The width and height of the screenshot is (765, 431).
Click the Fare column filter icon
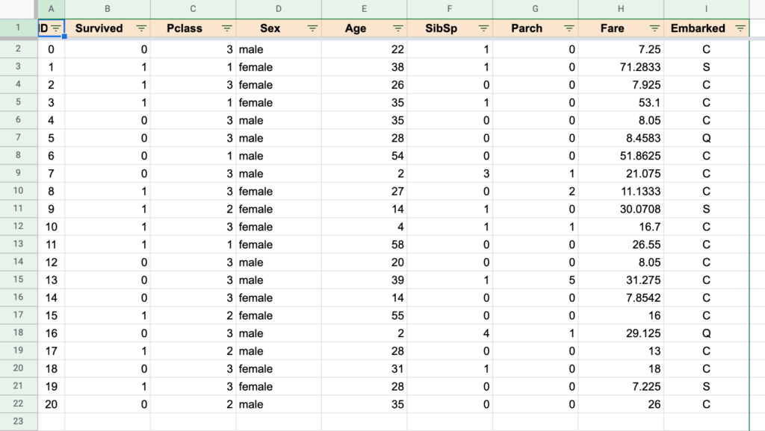[x=654, y=28]
